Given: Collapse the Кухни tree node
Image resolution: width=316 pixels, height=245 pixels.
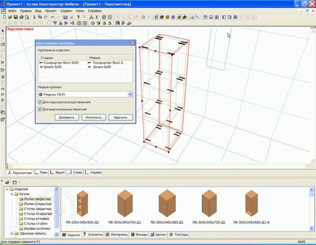Looking at the screenshot, I should 12,194.
